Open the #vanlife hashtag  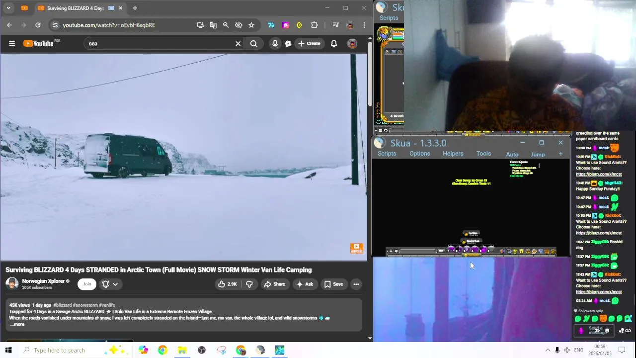coord(107,305)
